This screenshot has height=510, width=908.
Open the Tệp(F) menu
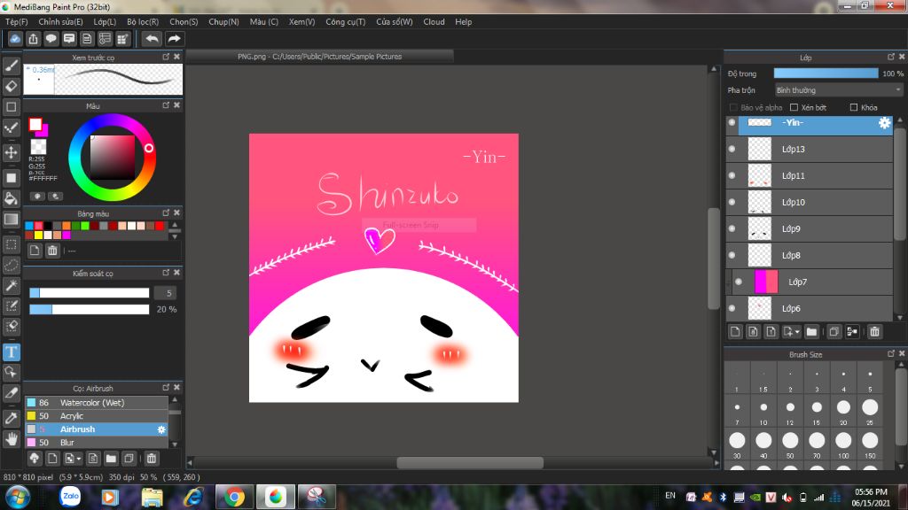click(16, 22)
